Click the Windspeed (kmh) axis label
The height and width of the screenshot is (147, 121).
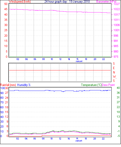click(19, 2)
